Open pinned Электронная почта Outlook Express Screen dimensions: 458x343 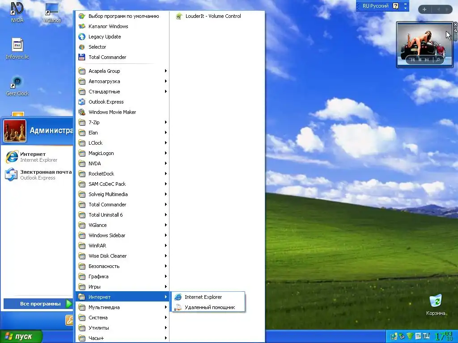(38, 175)
